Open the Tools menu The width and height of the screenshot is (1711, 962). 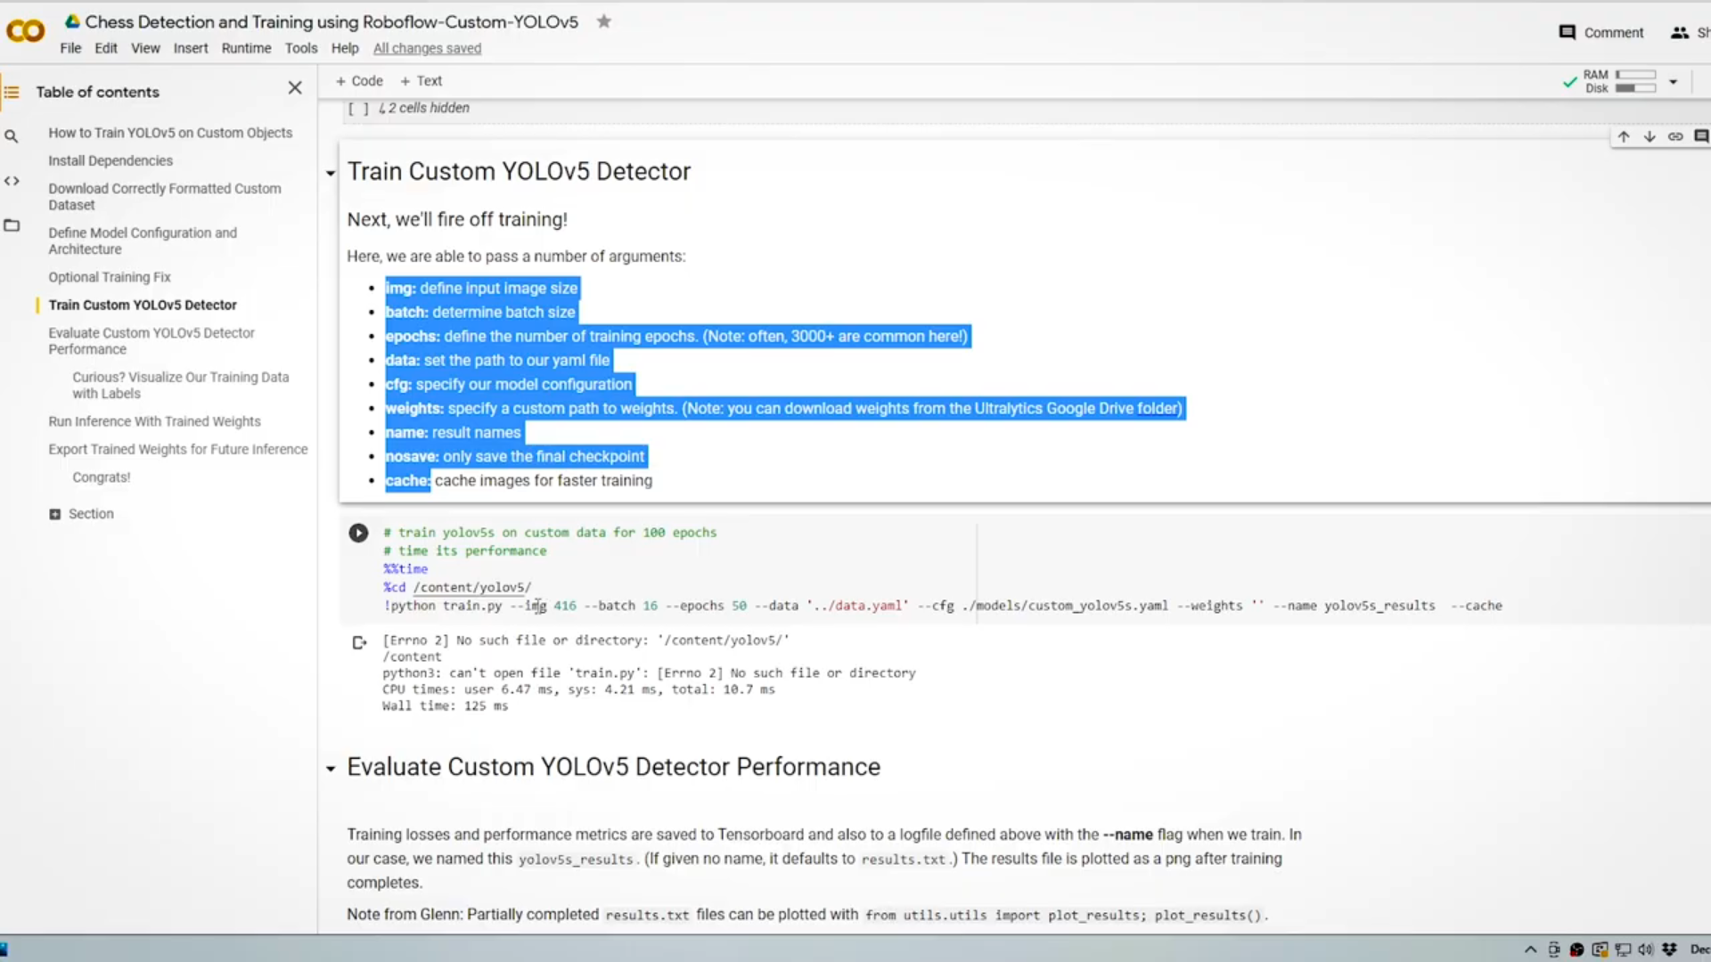pyautogui.click(x=301, y=48)
